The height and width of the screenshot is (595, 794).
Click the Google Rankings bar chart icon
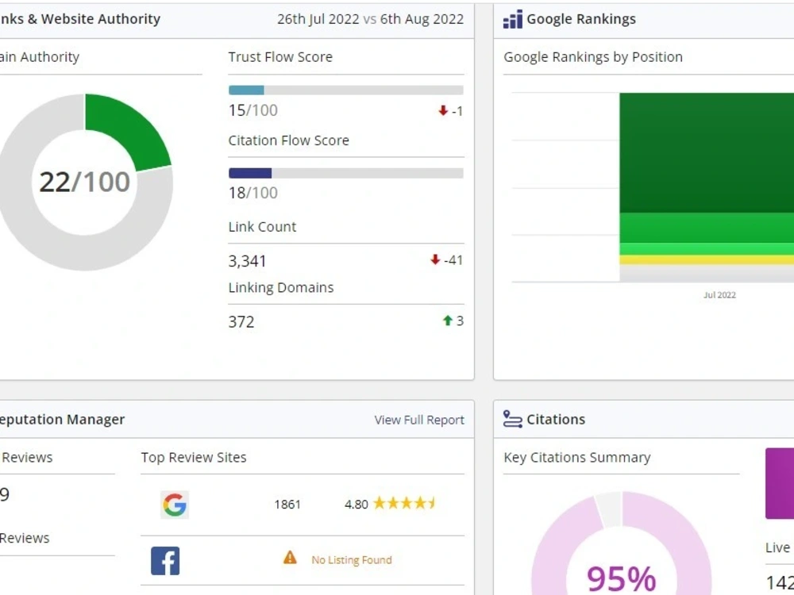(512, 19)
